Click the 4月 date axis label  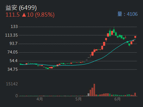40,99
